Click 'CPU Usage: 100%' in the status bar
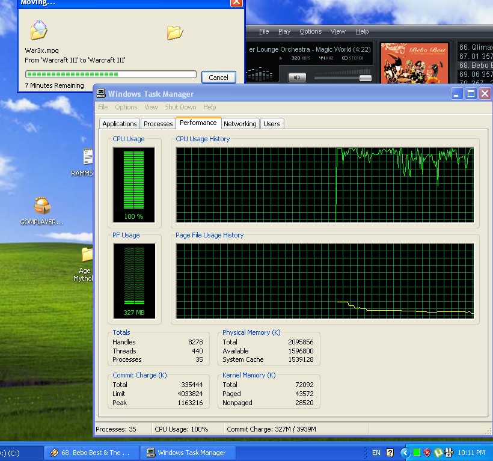 [182, 429]
